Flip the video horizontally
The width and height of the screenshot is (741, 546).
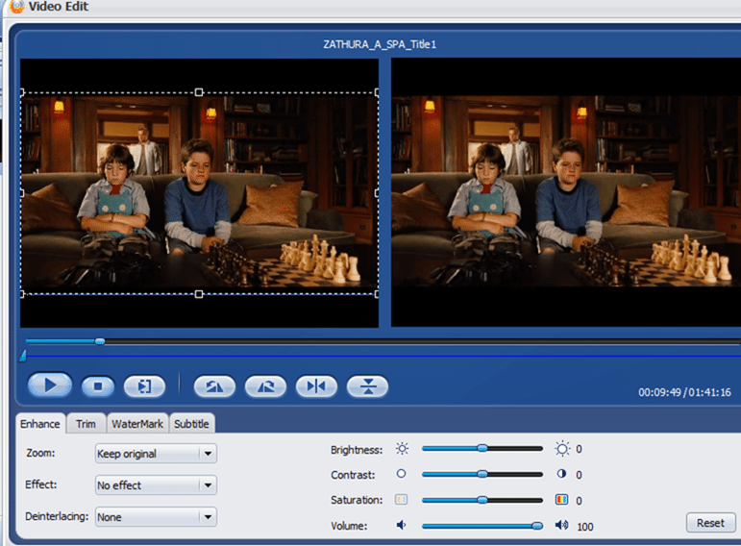point(316,386)
